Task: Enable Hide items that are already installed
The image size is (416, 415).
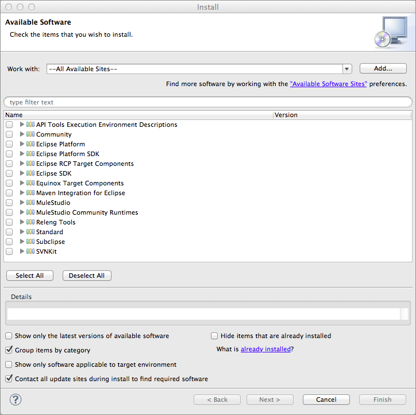Action: tap(214, 336)
